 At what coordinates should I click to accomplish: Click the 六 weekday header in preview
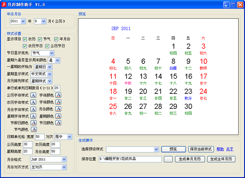coord(203,38)
